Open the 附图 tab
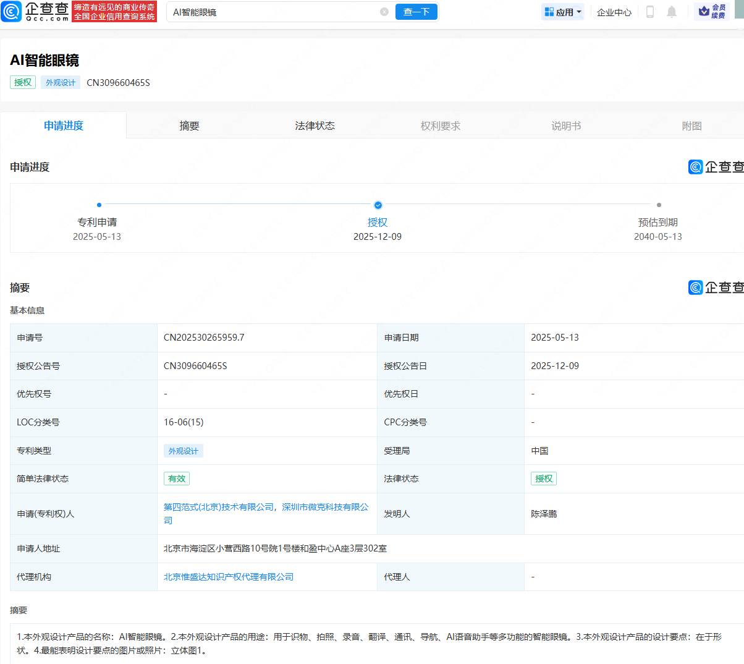Viewport: 744px width, 664px height. click(x=691, y=125)
